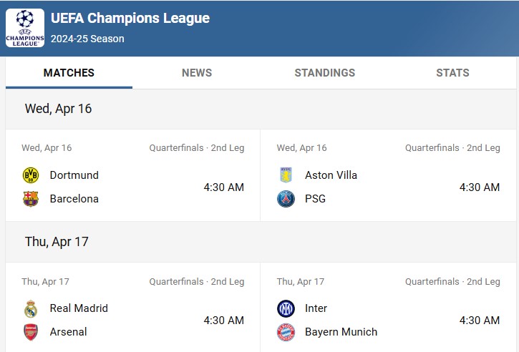Switch to the News tab
Screen dimensions: 519x352
point(197,73)
